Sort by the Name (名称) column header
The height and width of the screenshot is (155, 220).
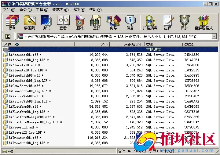38,45
